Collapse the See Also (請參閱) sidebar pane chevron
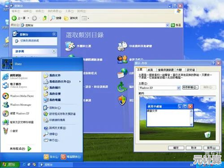 pyautogui.click(x=54, y=51)
